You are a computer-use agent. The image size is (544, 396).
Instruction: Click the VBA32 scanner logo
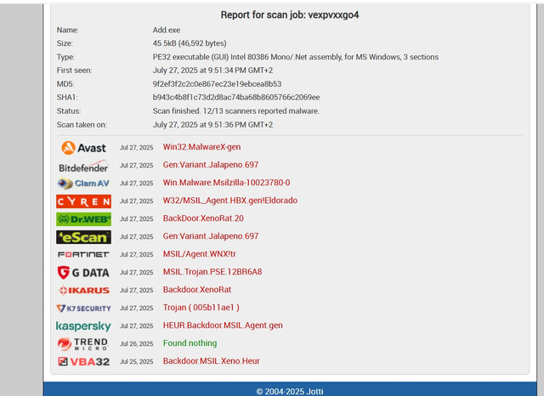pyautogui.click(x=83, y=362)
